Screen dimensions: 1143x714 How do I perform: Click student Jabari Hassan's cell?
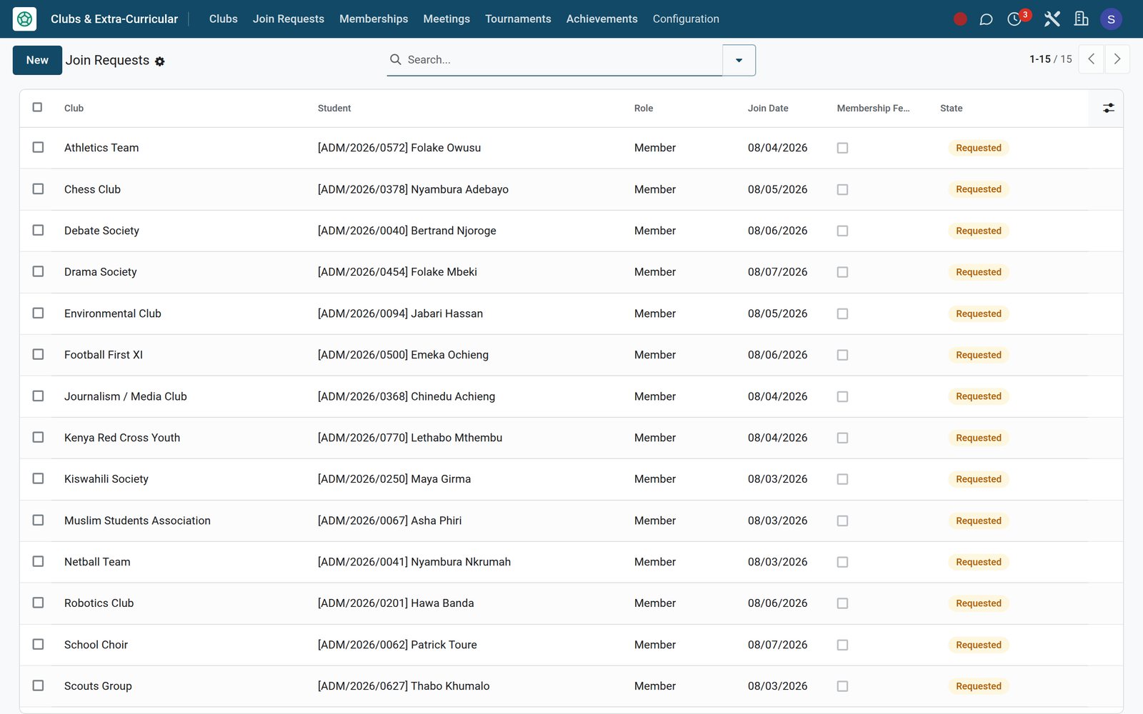click(x=400, y=313)
